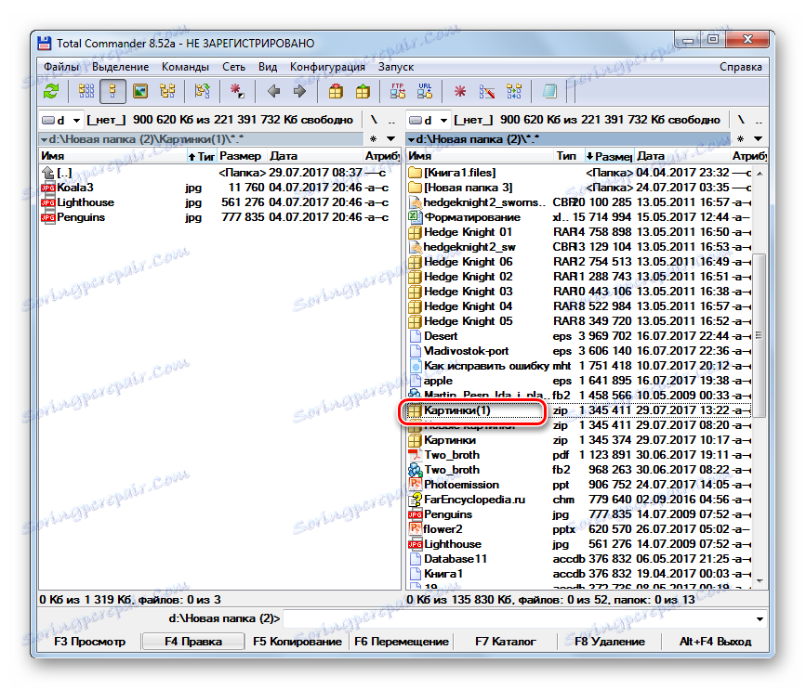The image size is (806, 689).
Task: Open the Файлы menu
Action: tap(61, 67)
